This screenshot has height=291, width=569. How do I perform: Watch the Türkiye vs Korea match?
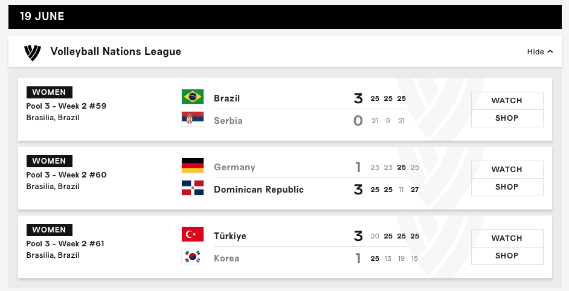(507, 238)
